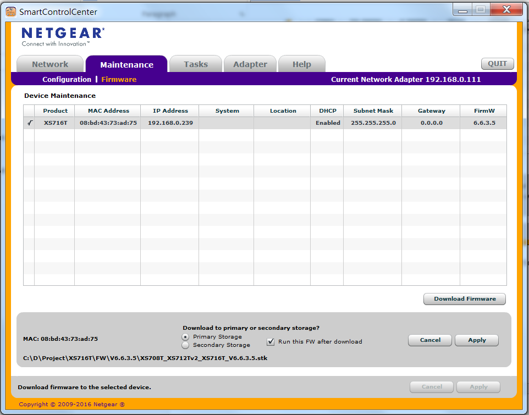The height and width of the screenshot is (415, 529).
Task: Click the subnet mask 255.255.255.0 cell
Action: pos(373,123)
